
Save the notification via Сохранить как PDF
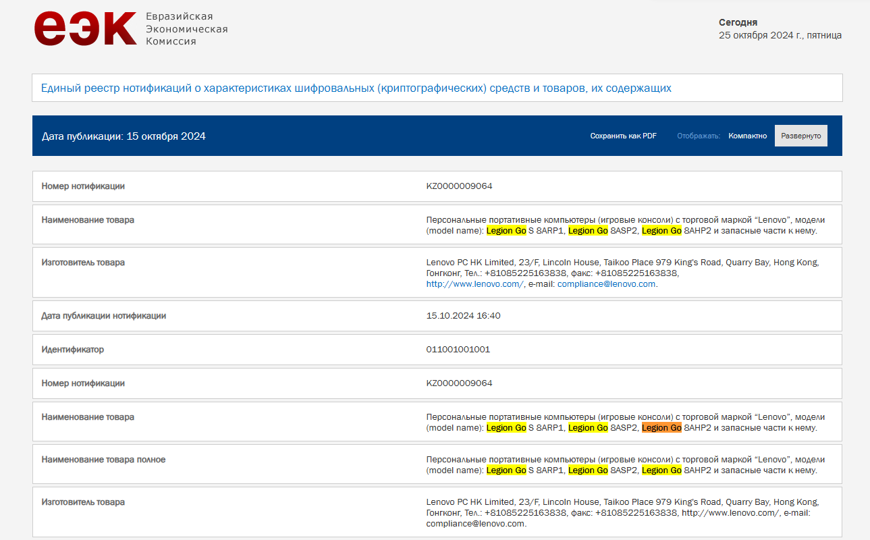pos(623,136)
